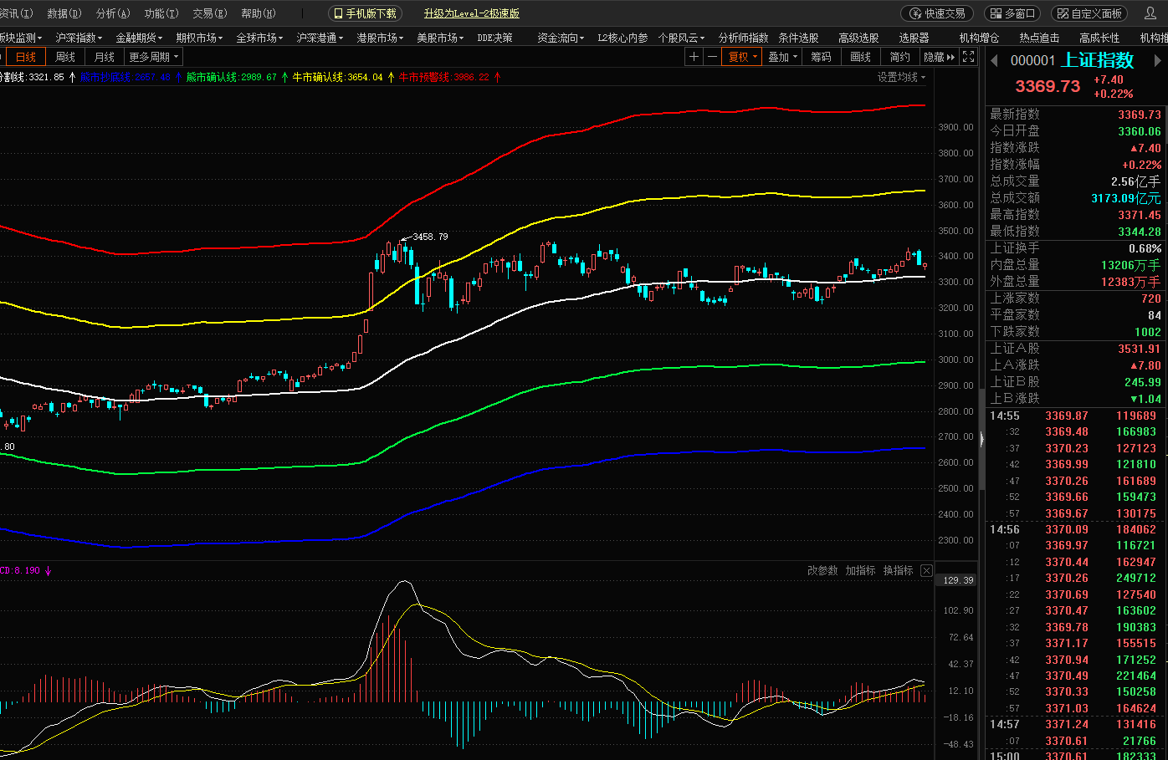Open 设置均线 dropdown

[x=901, y=77]
